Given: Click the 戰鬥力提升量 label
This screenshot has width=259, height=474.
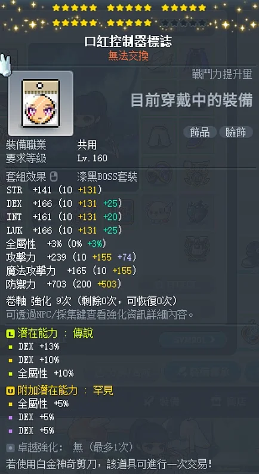Looking at the screenshot, I should [x=222, y=74].
